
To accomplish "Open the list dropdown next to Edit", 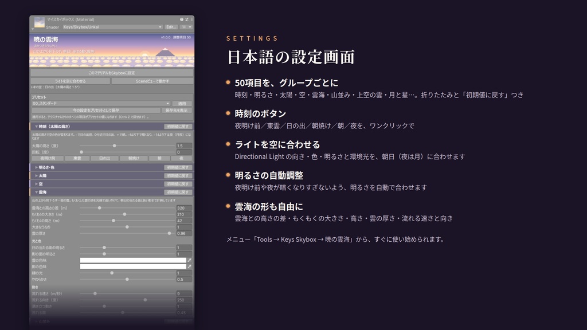I will 186,27.
